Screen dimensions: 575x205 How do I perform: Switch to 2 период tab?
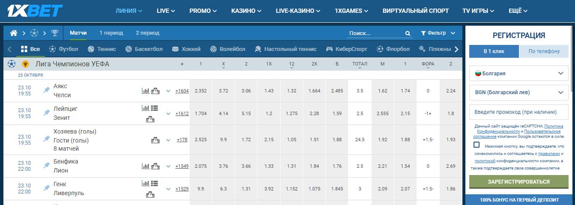click(147, 33)
